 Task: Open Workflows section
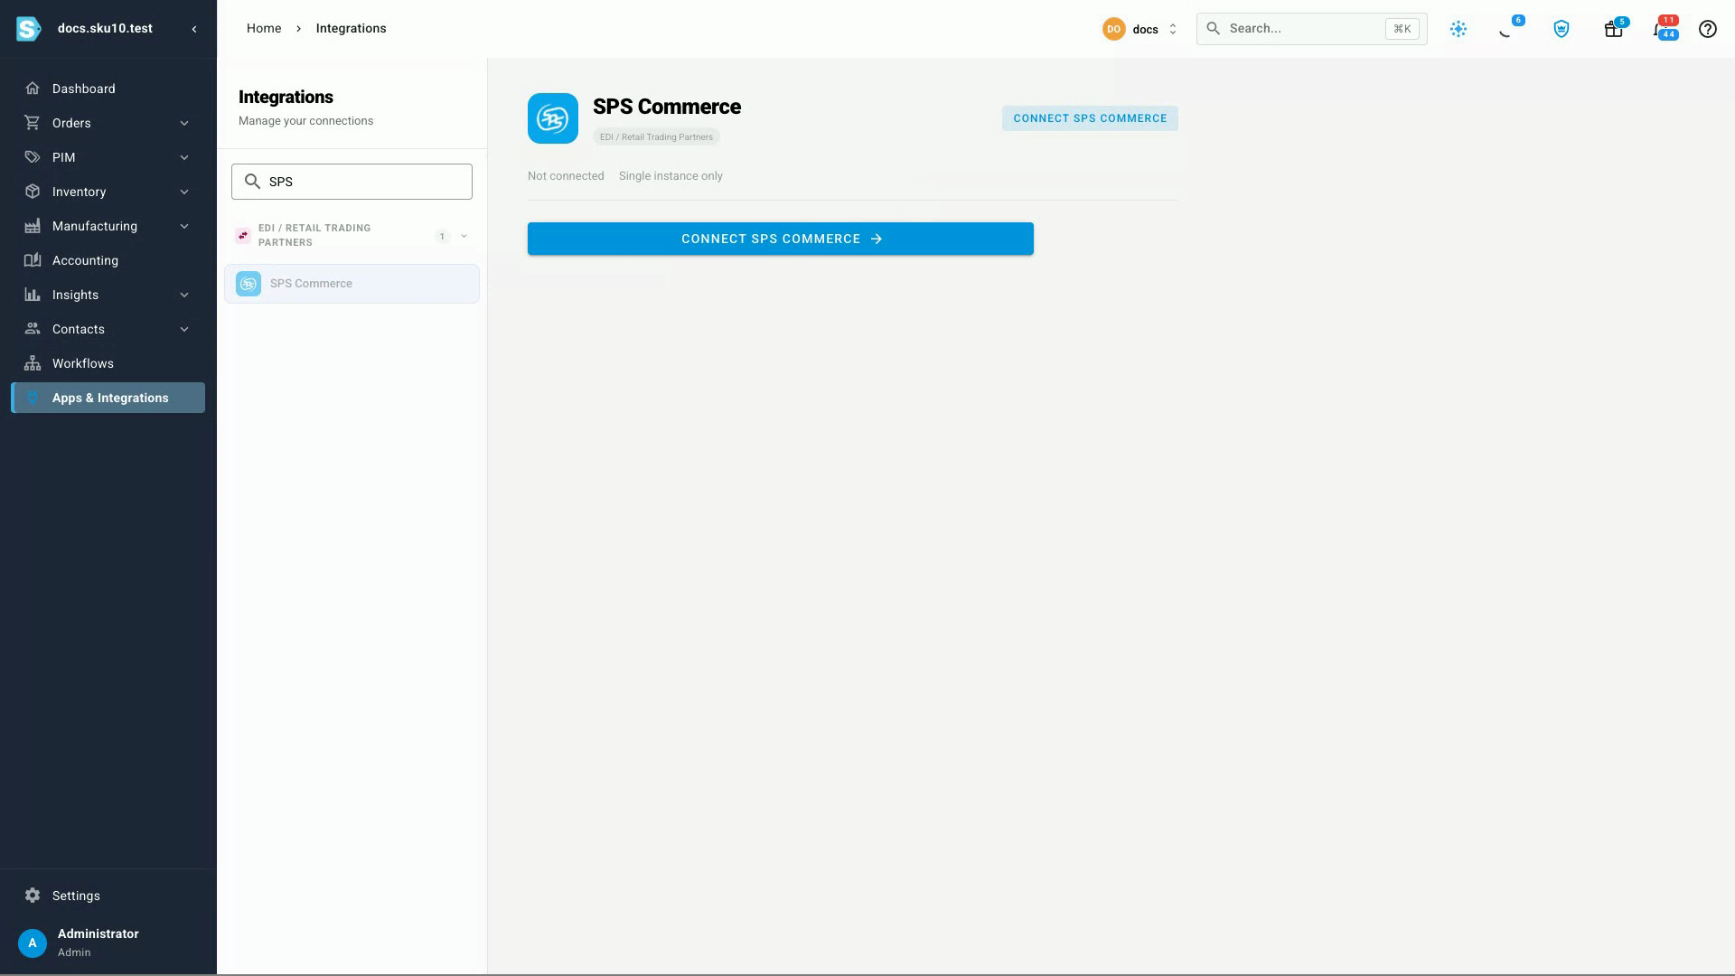click(108, 363)
